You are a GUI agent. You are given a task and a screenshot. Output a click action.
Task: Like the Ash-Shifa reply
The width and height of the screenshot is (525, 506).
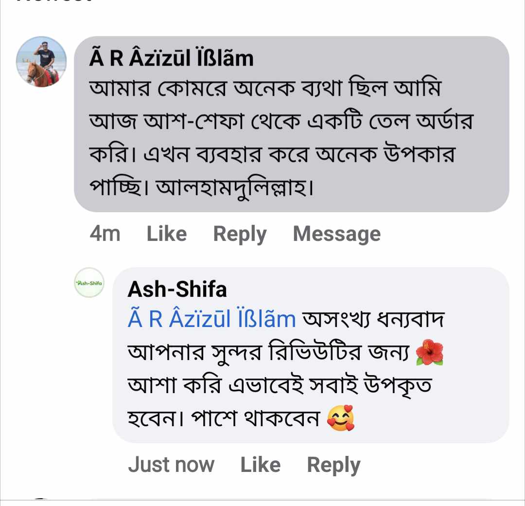260,465
